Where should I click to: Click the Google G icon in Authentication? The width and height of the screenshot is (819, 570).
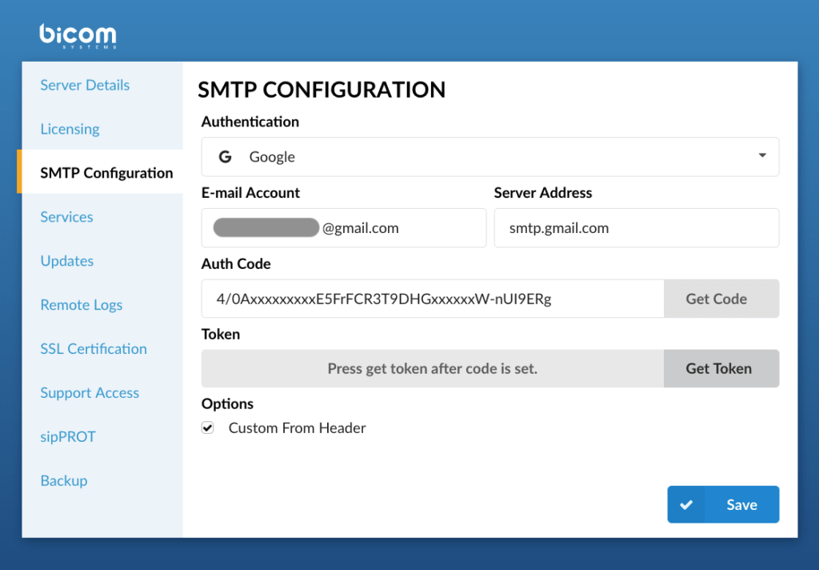point(225,156)
